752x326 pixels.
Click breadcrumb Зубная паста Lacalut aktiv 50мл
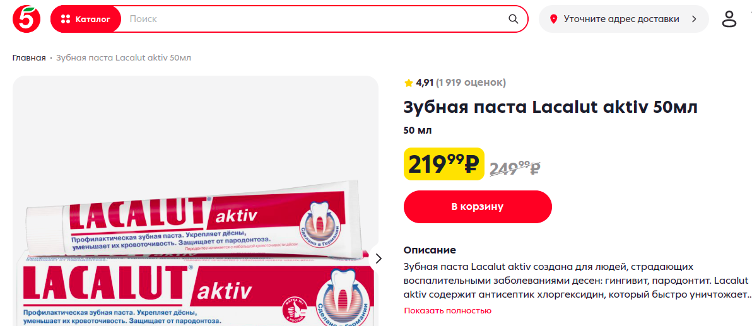click(124, 58)
